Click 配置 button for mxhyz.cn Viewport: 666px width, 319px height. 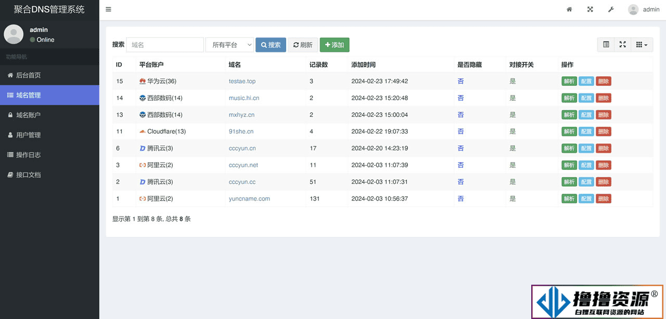586,115
